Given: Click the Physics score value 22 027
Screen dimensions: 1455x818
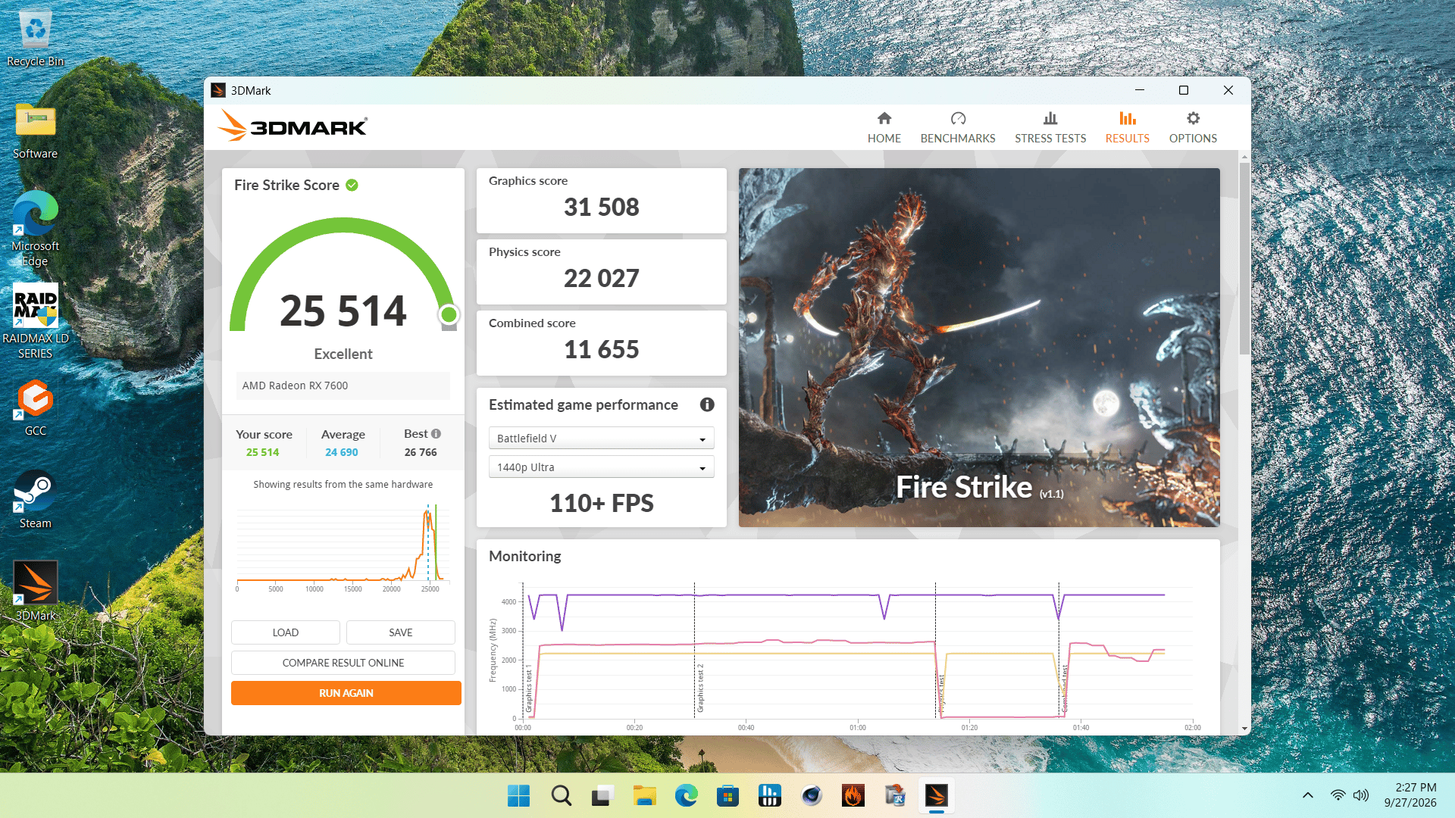Looking at the screenshot, I should (x=601, y=278).
